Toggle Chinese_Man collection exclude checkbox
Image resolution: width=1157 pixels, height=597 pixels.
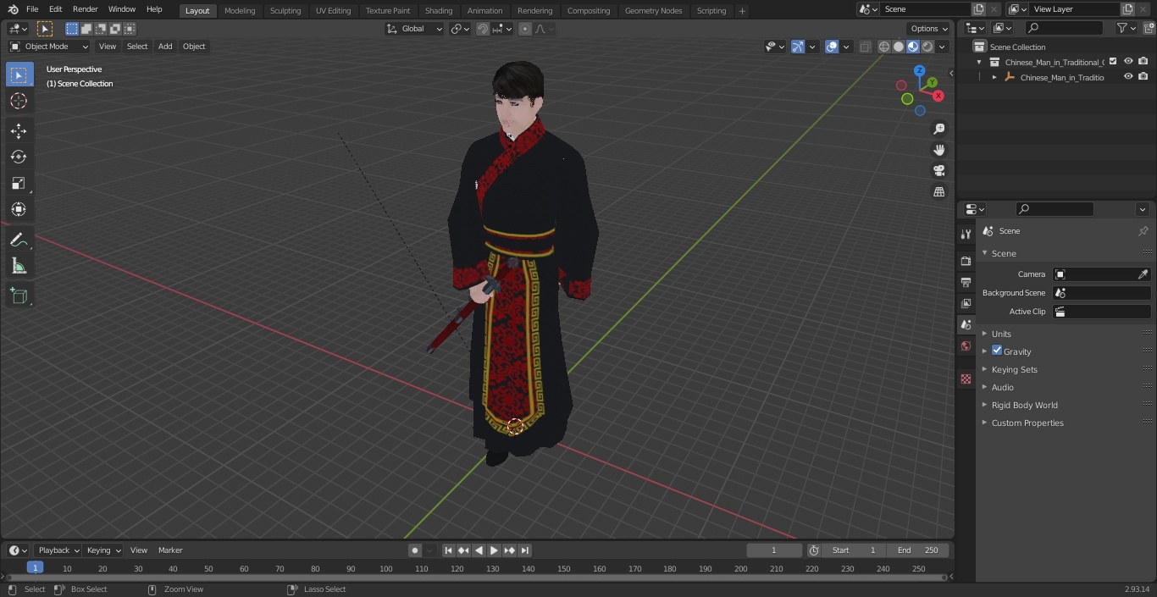pyautogui.click(x=1113, y=62)
